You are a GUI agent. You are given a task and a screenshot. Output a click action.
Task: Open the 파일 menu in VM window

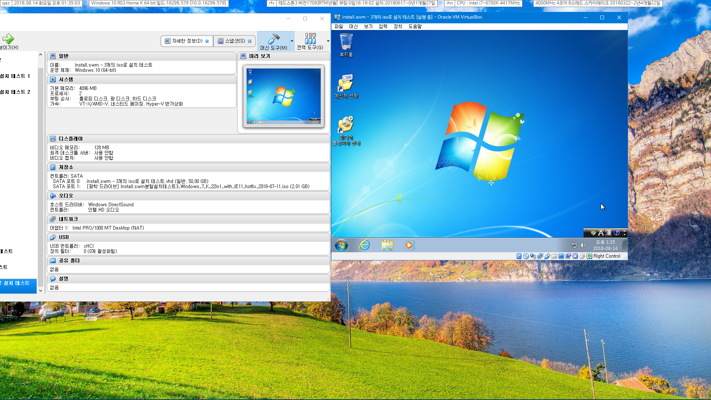click(338, 26)
